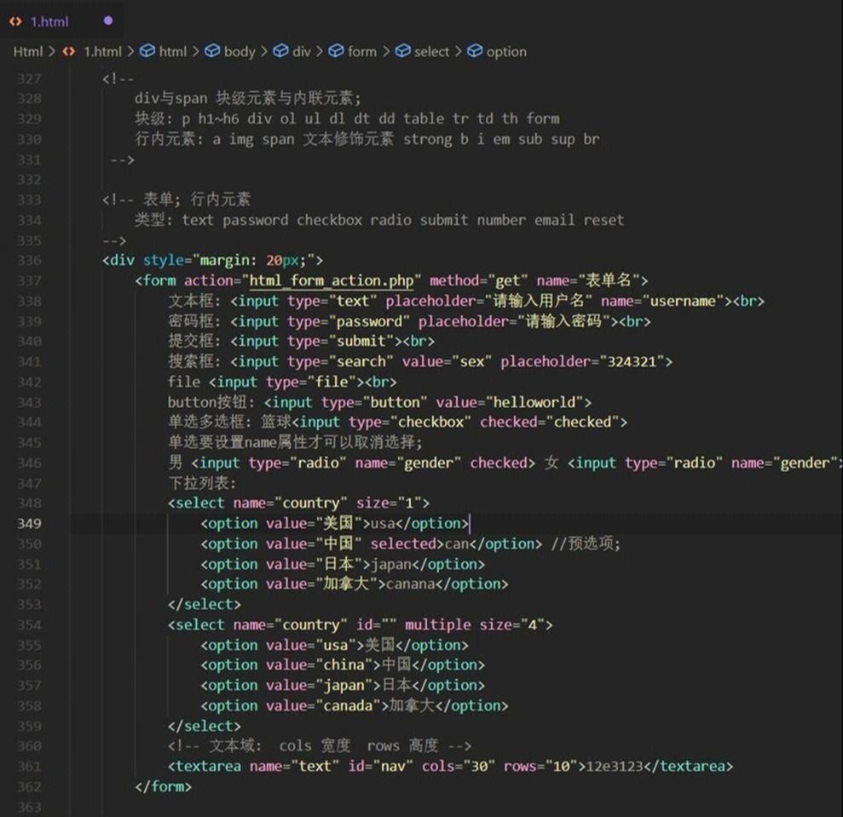Click the 下拉列表: label text
Screen dimensions: 843x817
pos(202,483)
